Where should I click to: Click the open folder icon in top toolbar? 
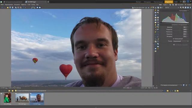[8, 7]
